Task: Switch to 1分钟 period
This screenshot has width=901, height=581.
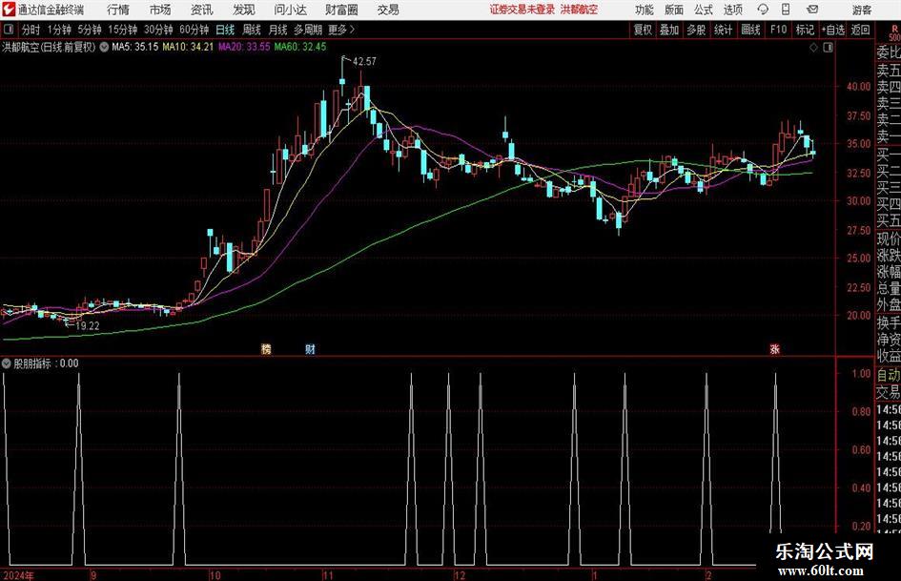Action: [59, 30]
